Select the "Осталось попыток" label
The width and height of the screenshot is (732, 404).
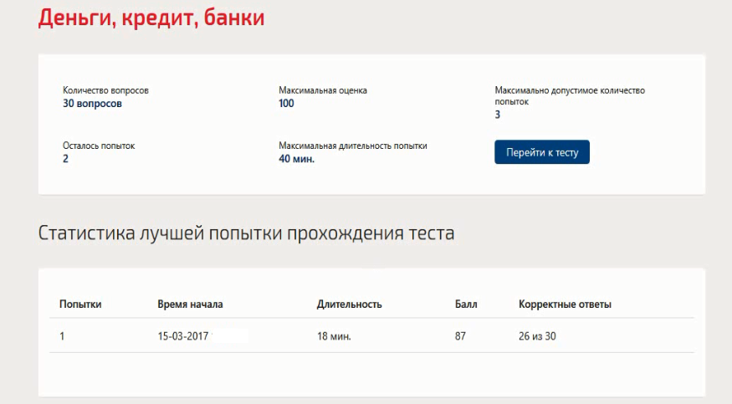point(99,146)
